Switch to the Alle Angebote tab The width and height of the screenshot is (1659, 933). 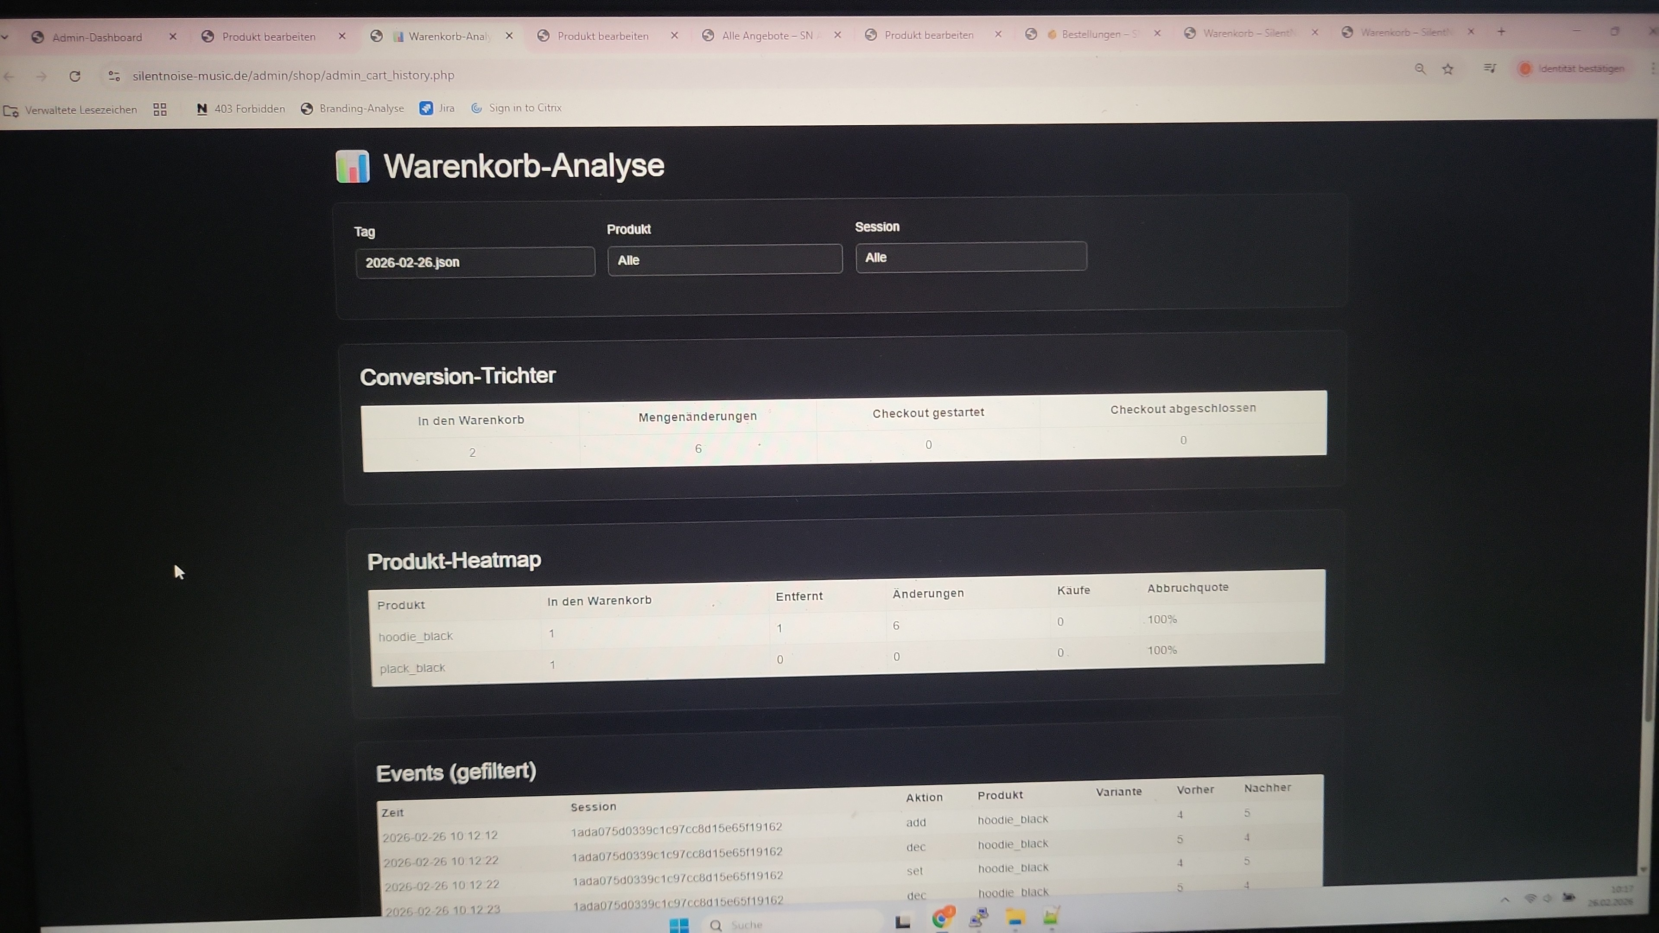pyautogui.click(x=766, y=35)
